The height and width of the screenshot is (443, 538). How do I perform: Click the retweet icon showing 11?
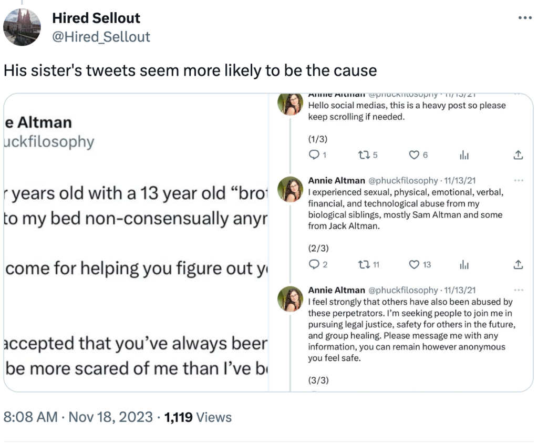364,264
